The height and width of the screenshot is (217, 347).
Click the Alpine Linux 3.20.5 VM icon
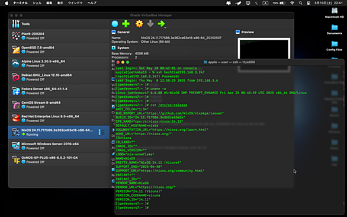click(x=16, y=63)
